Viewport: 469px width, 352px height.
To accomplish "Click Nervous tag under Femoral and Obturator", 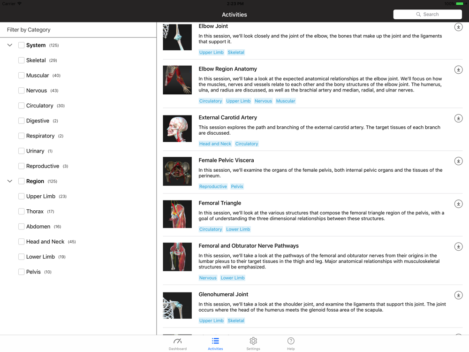I will (208, 278).
